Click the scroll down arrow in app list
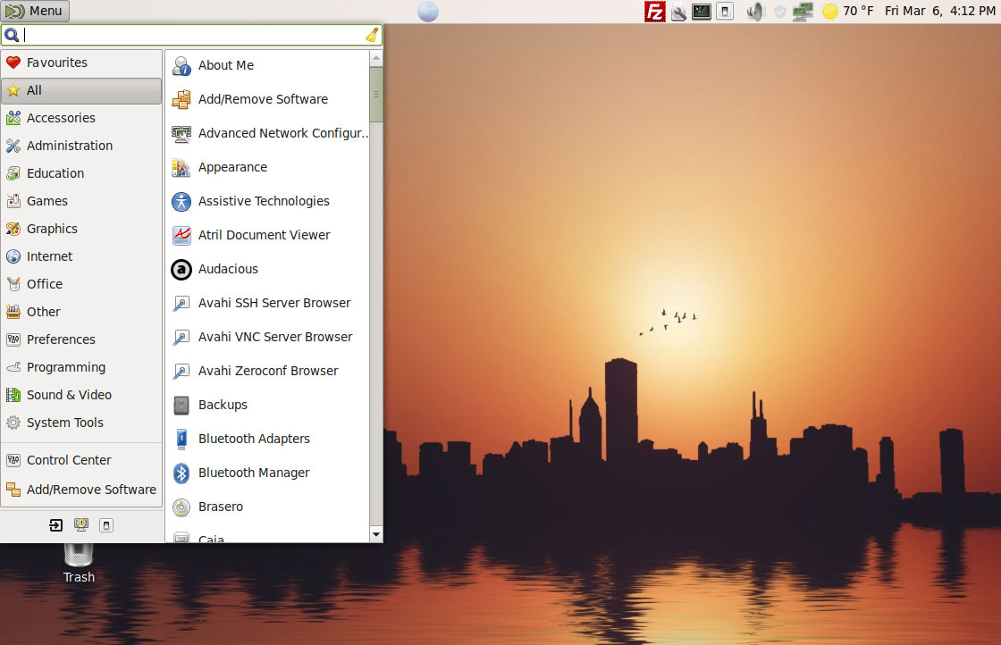This screenshot has width=1001, height=645. coord(375,533)
